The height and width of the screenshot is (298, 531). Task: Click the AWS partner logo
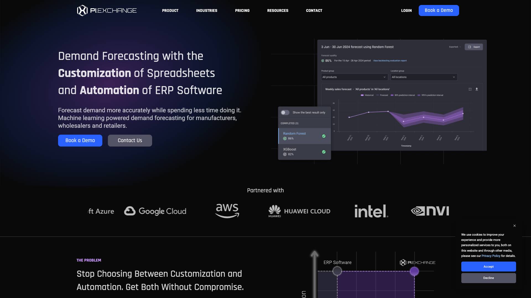(227, 211)
